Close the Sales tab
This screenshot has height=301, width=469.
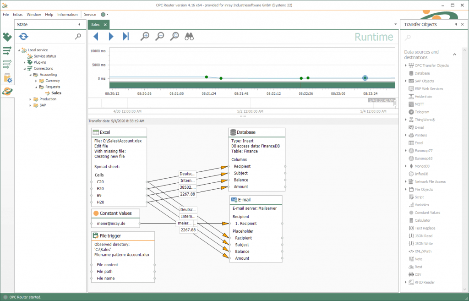pyautogui.click(x=105, y=25)
